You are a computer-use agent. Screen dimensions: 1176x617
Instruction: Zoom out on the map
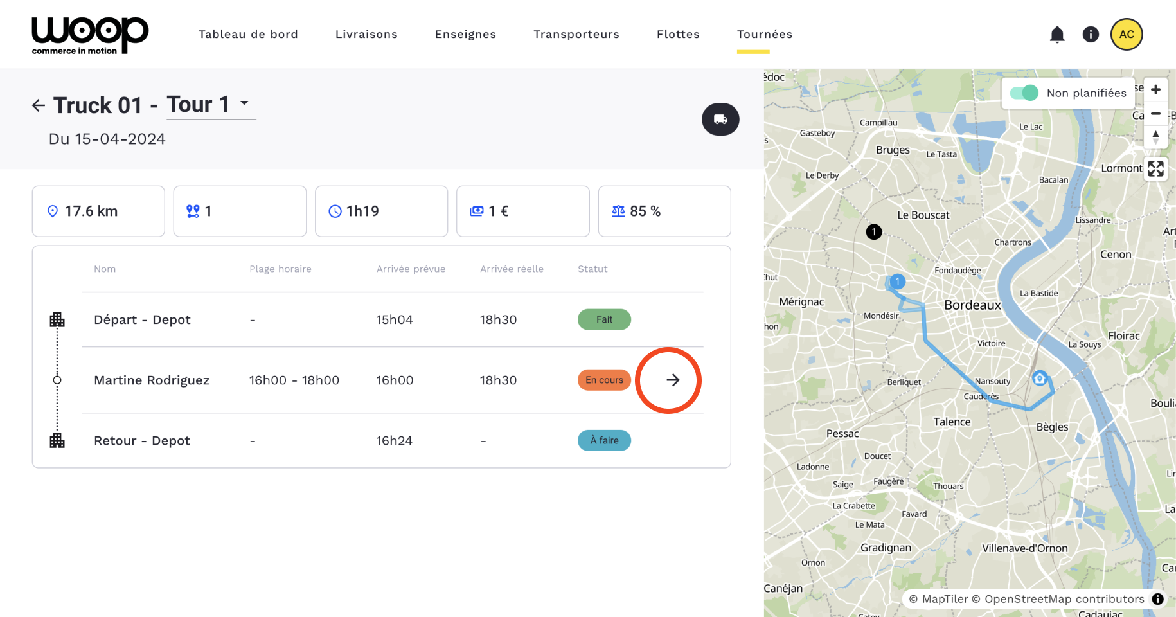1155,114
